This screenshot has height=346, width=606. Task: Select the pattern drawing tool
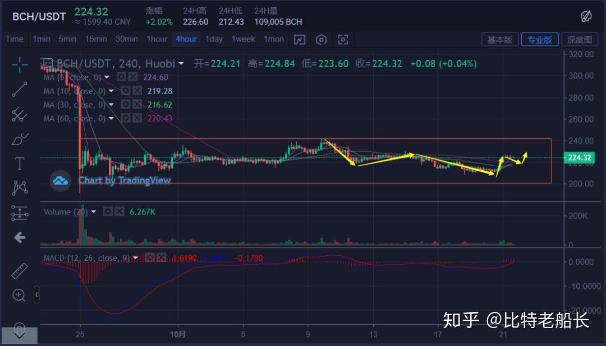click(x=19, y=188)
